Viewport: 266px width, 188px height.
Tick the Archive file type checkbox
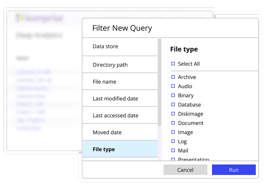(x=173, y=77)
